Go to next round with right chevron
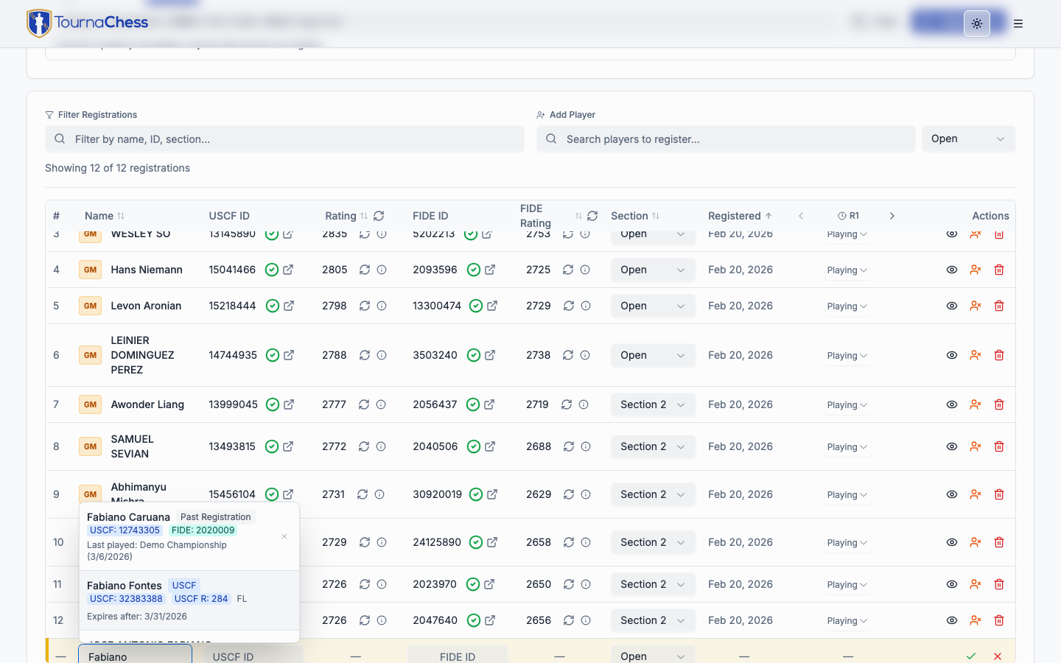 point(892,216)
